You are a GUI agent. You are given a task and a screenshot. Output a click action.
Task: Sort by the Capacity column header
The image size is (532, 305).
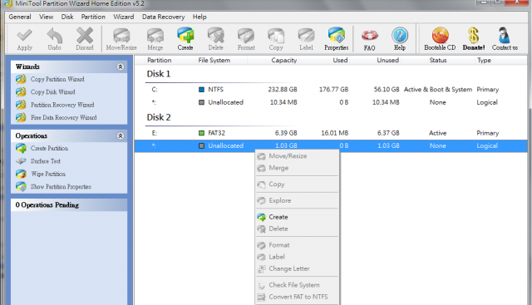point(284,60)
